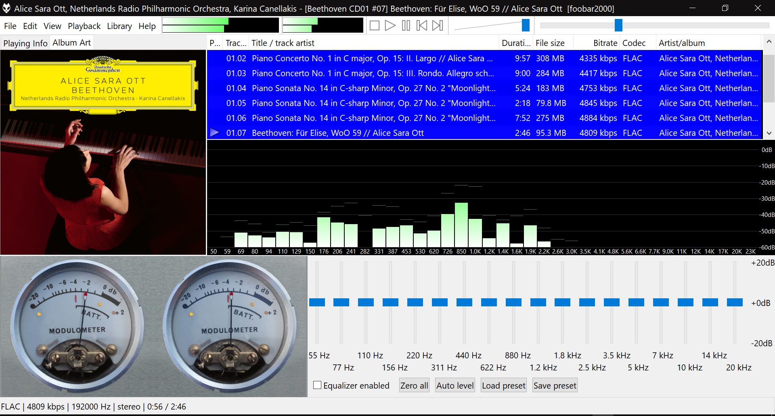Enable the Equalizer checkbox

click(x=318, y=385)
